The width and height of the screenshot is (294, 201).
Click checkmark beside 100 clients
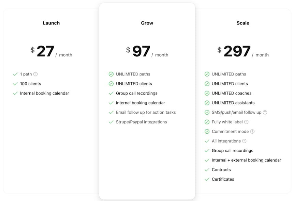(15, 84)
